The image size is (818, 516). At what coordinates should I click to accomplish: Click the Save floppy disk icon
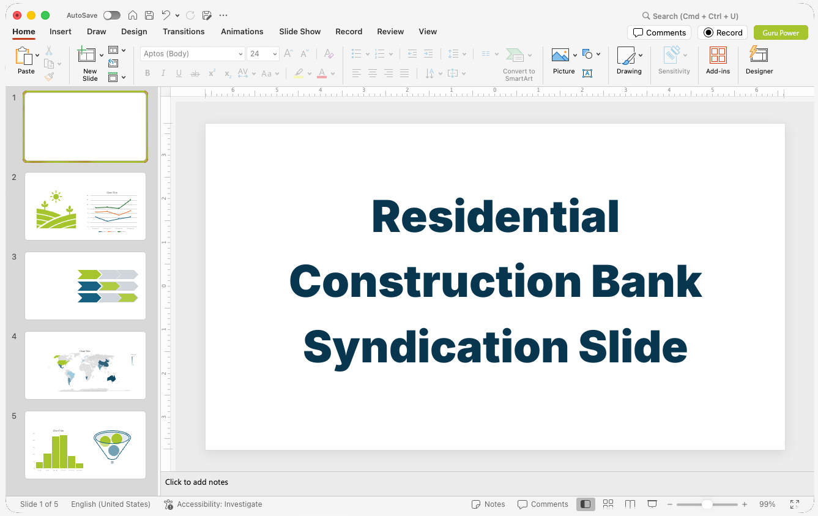pos(149,15)
